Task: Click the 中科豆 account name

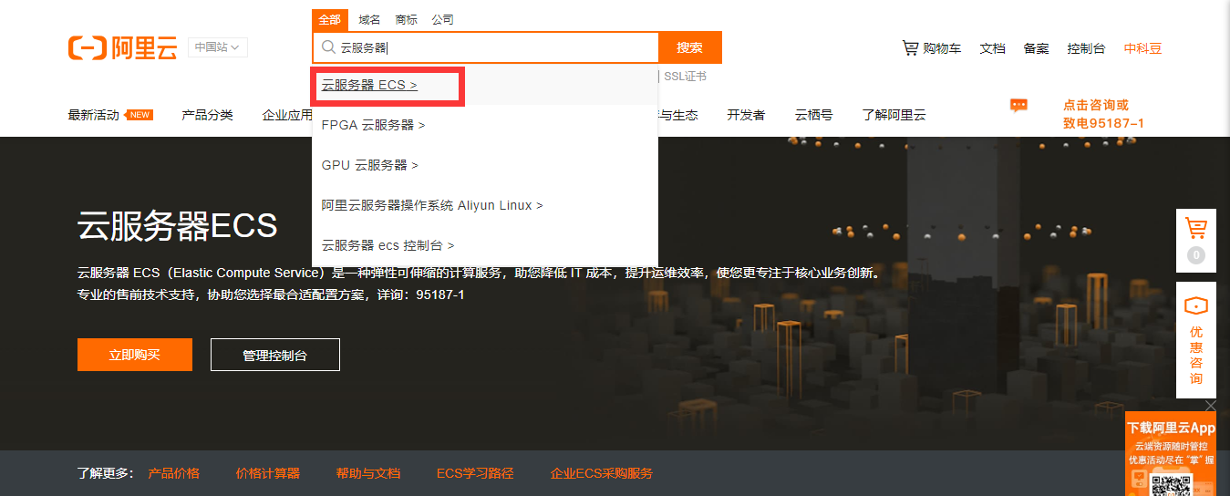Action: [1142, 48]
